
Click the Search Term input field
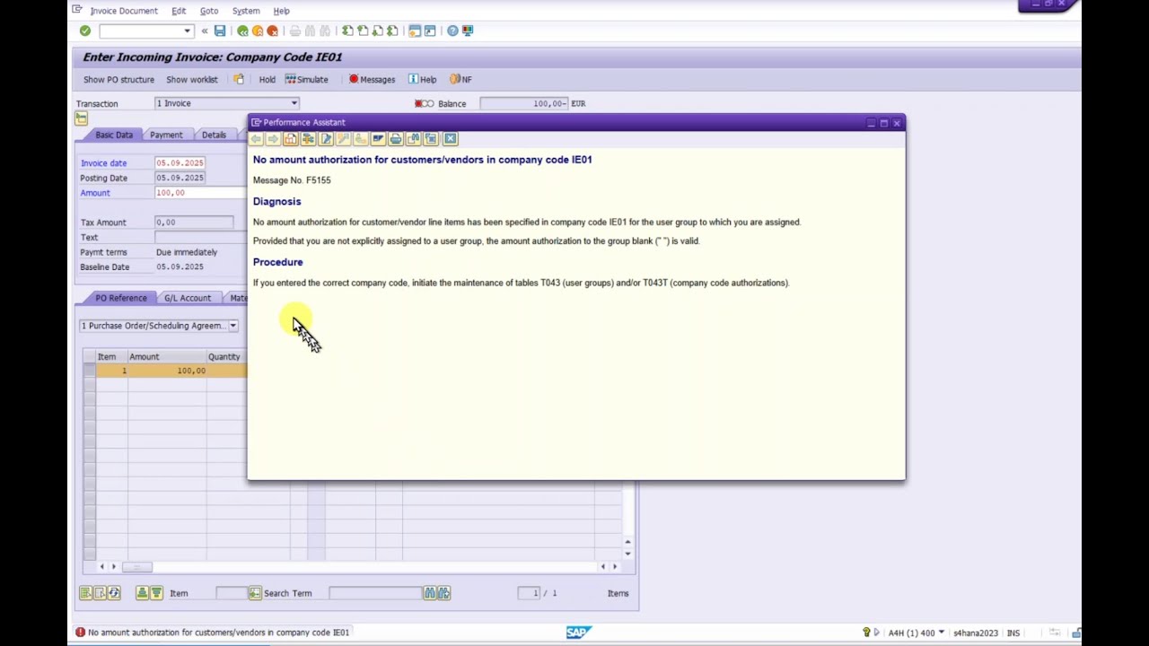(x=375, y=593)
